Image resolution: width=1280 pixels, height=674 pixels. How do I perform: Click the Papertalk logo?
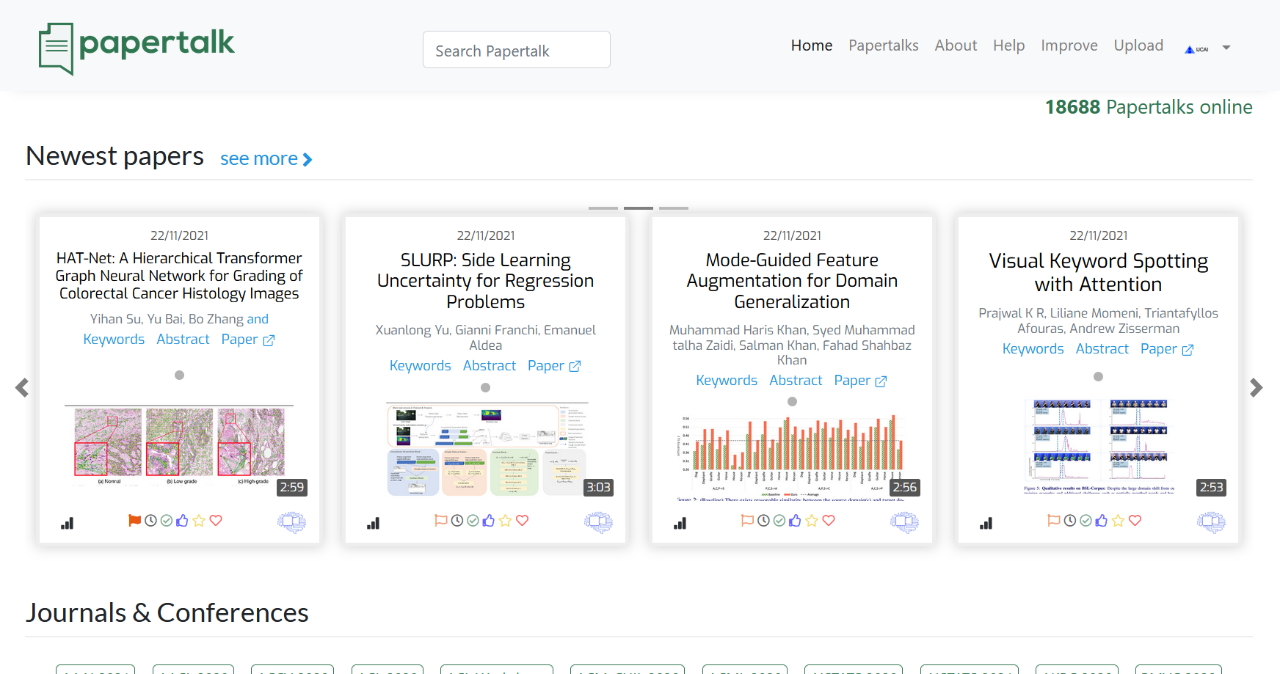tap(137, 48)
